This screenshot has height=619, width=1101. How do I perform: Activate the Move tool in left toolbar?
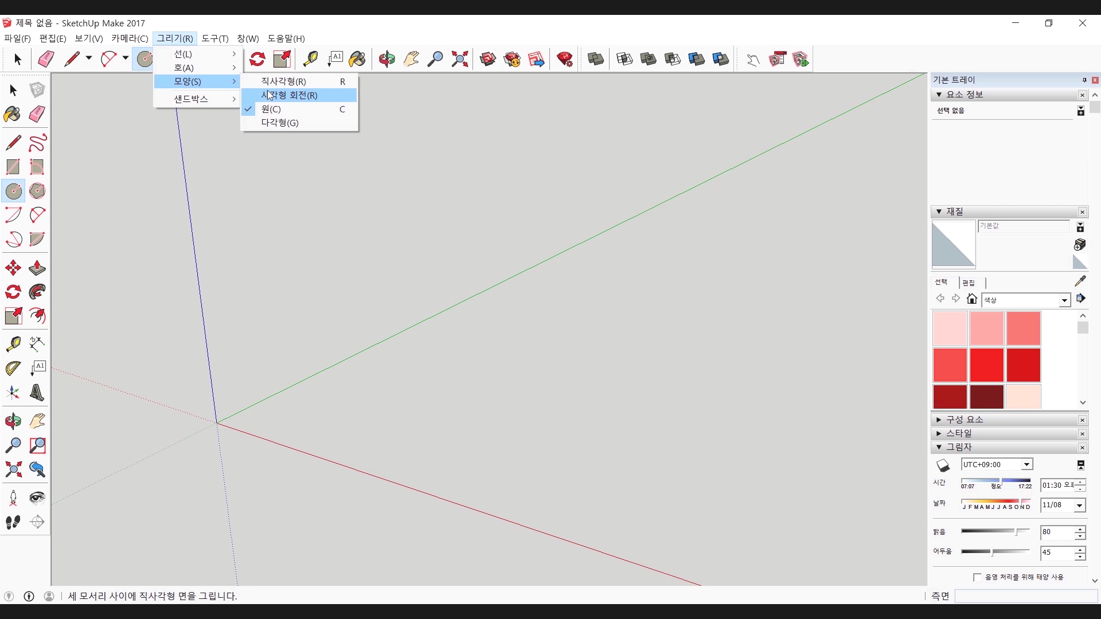click(x=13, y=268)
